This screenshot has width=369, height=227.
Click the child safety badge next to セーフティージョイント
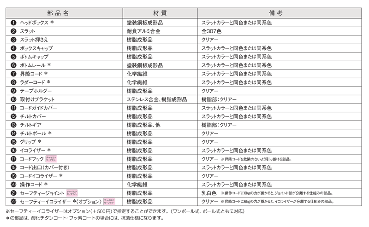click(72, 193)
